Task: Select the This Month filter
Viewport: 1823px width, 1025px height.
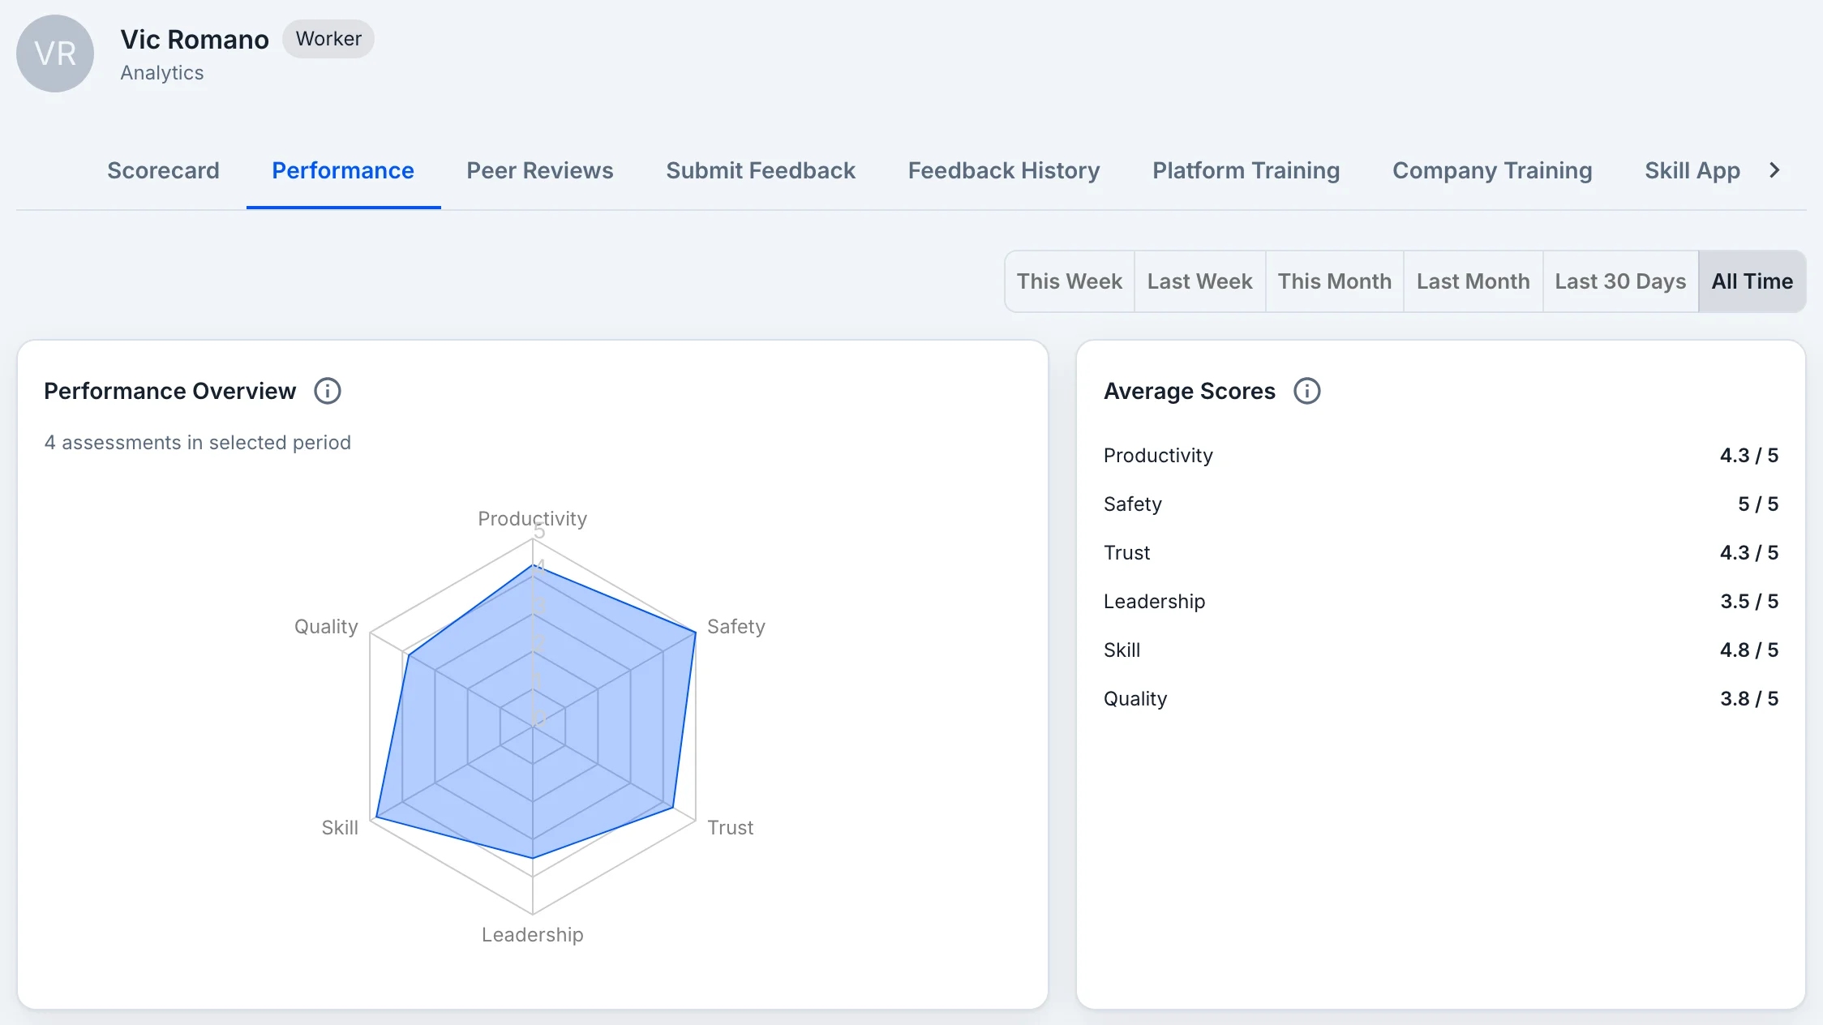Action: click(1335, 281)
